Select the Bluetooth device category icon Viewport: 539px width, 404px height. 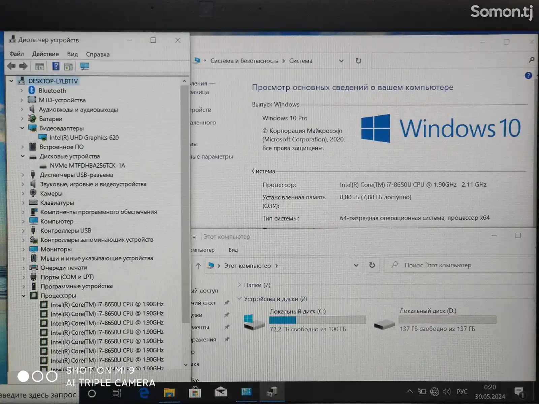32,90
